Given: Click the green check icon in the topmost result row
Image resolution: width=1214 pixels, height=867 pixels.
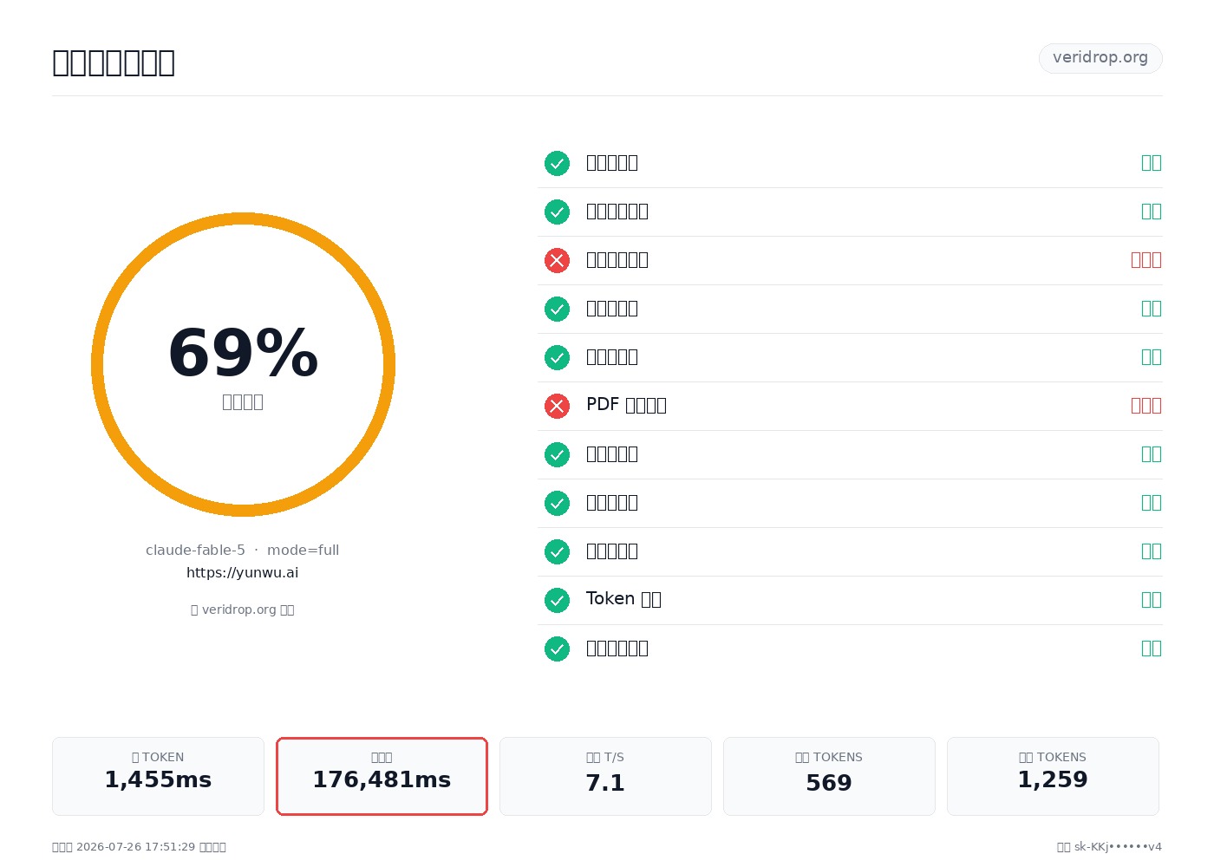Looking at the screenshot, I should pos(557,163).
